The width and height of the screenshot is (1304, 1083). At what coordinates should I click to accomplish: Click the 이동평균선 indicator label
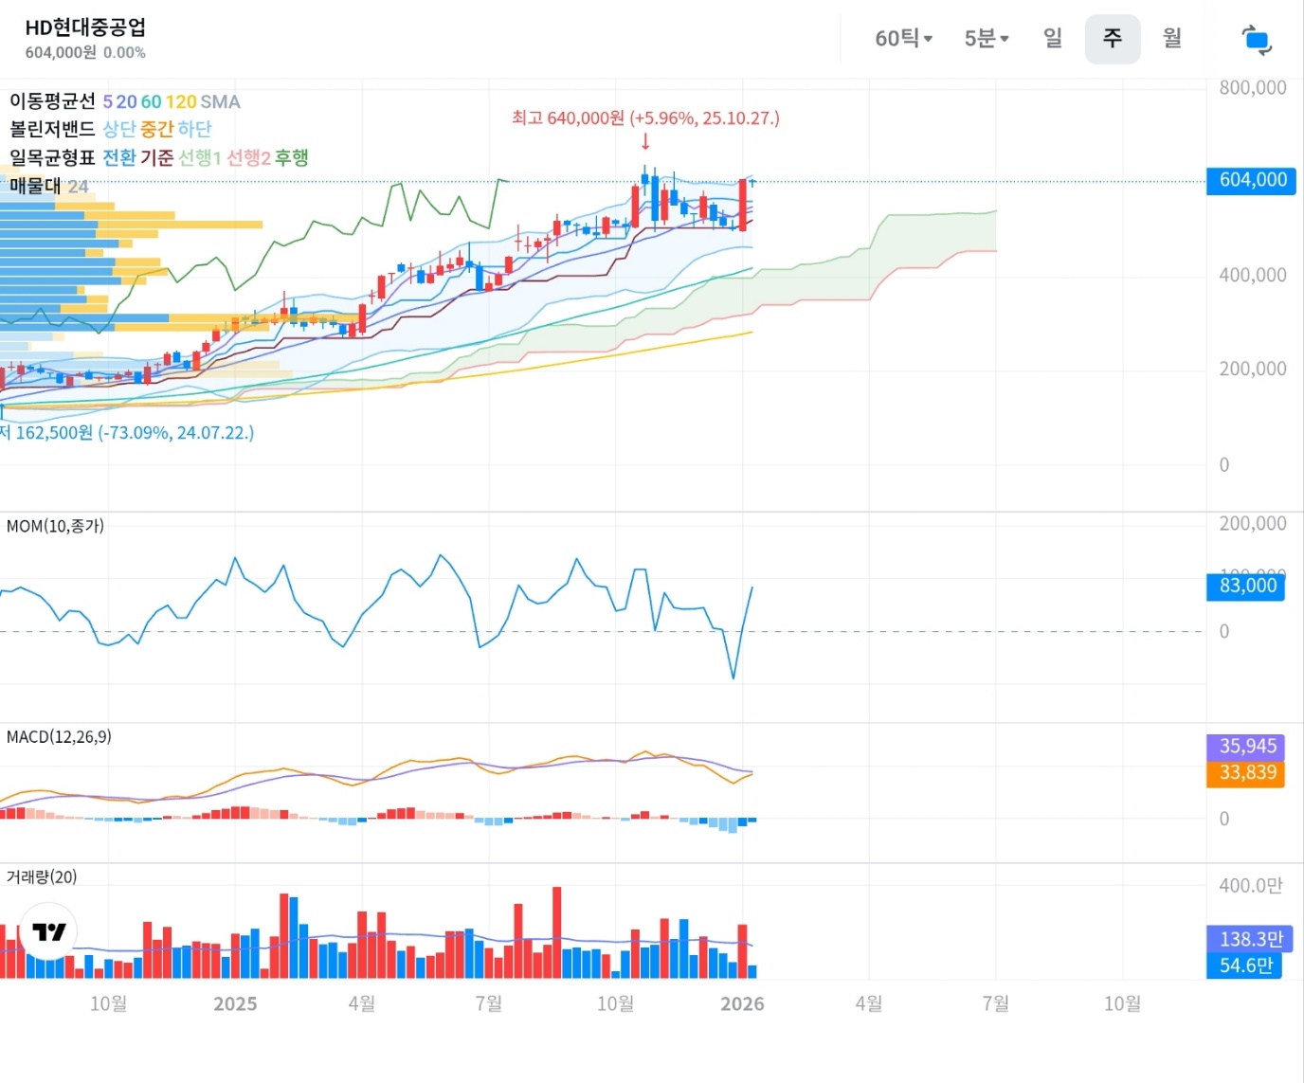[x=52, y=101]
